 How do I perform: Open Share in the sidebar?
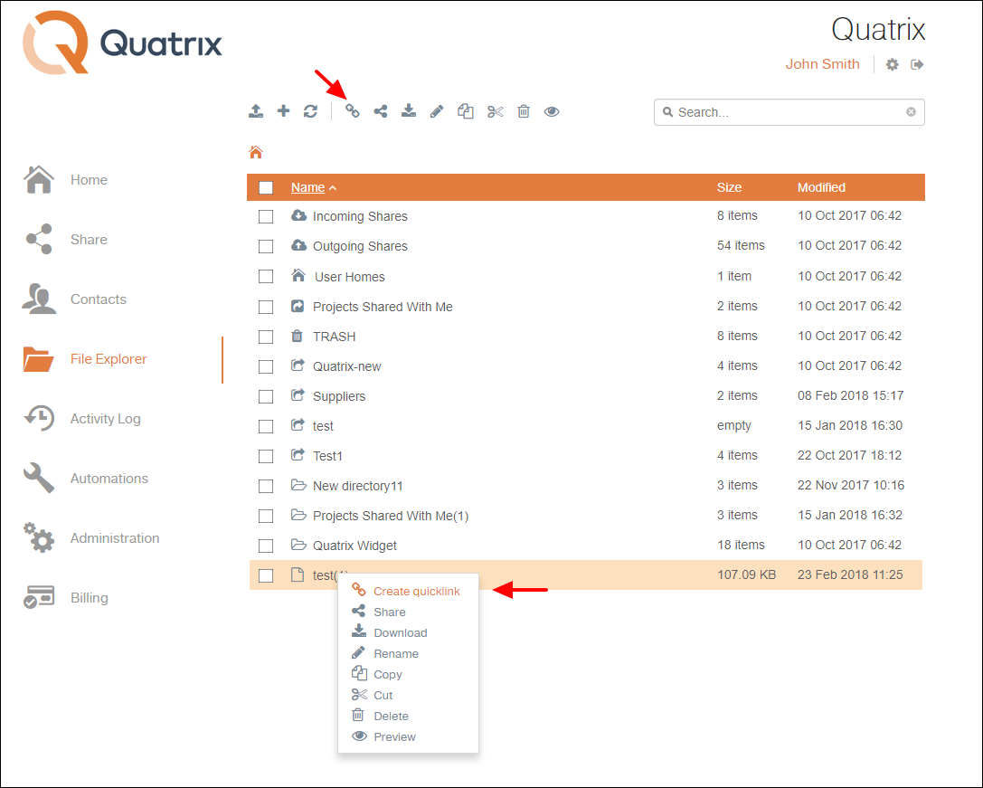(66, 240)
